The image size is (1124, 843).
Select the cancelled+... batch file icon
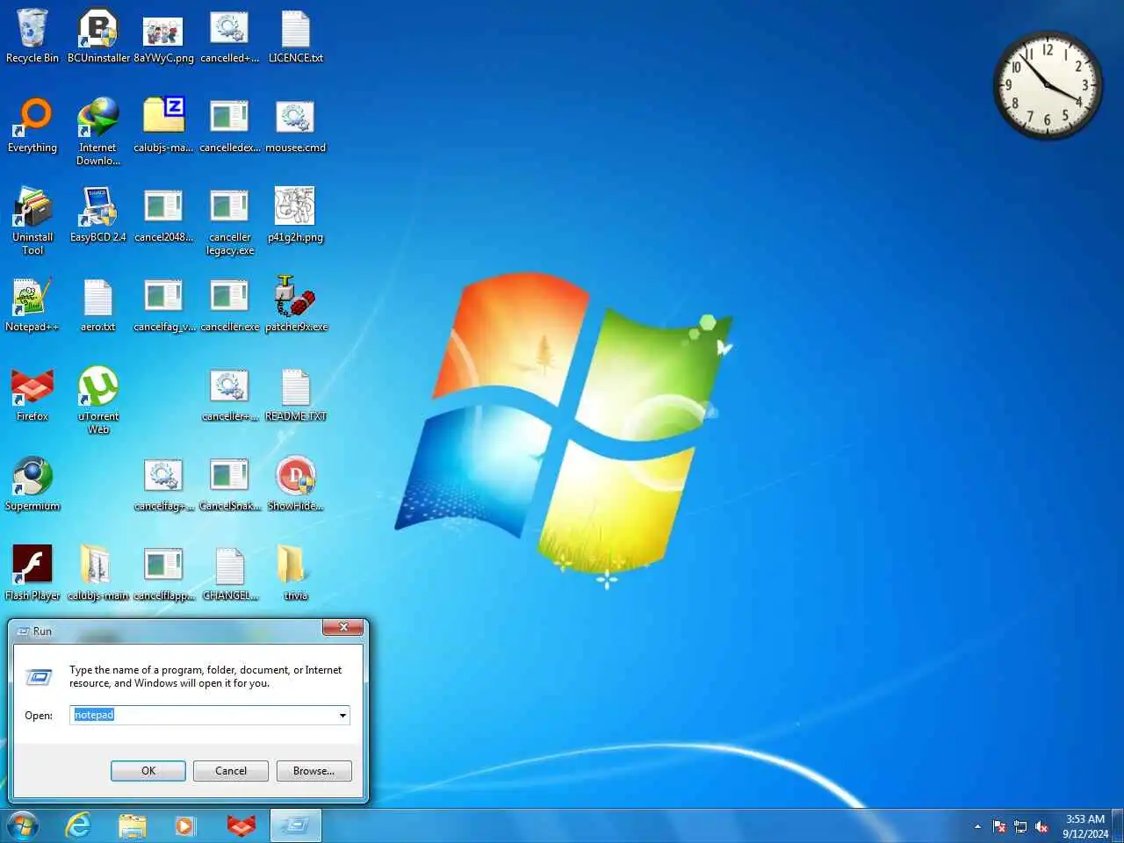pyautogui.click(x=230, y=37)
